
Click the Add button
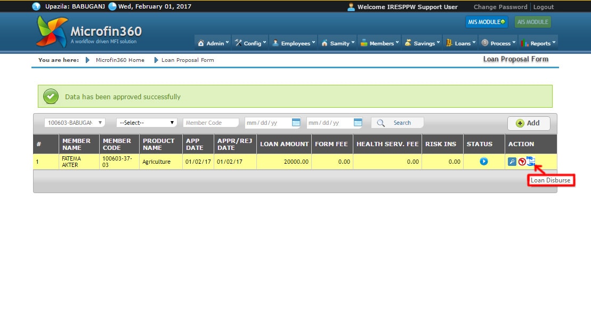[528, 123]
